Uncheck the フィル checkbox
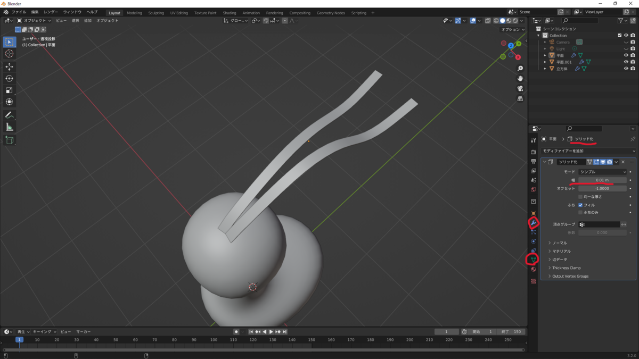This screenshot has height=359, width=639. point(580,205)
